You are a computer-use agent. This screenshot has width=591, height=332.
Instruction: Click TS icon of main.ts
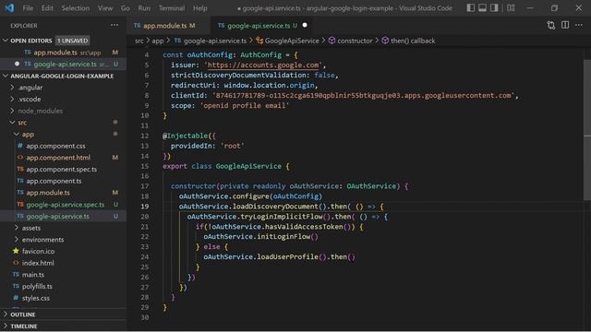pos(16,274)
